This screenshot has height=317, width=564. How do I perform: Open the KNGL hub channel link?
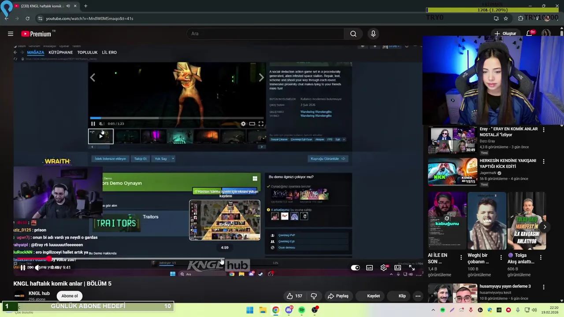[x=39, y=293]
